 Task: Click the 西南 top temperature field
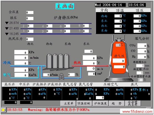pos(118,16)
